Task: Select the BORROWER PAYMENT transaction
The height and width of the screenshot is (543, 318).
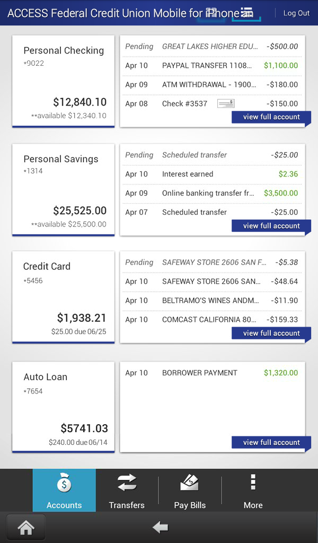Action: (x=212, y=373)
